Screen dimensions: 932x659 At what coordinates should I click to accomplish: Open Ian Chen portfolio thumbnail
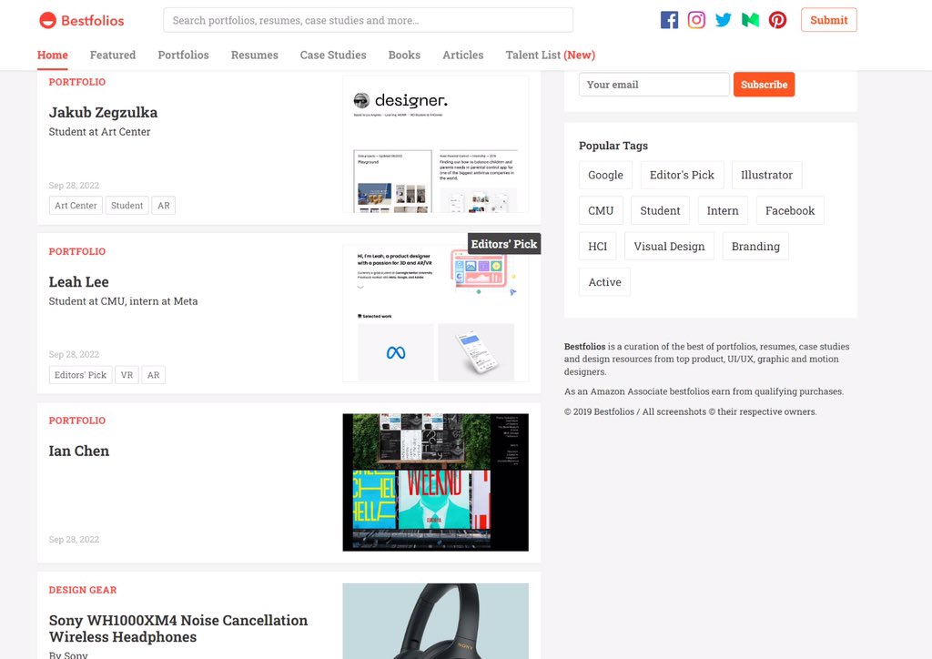click(435, 482)
